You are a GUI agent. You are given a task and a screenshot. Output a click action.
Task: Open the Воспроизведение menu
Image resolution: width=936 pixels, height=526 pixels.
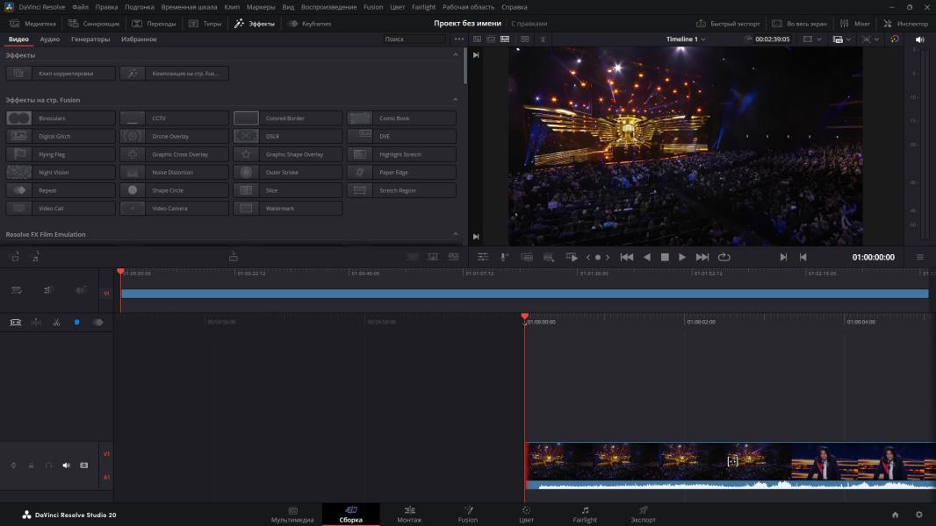[x=330, y=7]
